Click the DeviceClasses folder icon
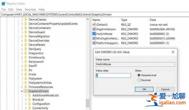Image resolution: width=189 pixels, height=110 pixels. (x=26, y=20)
